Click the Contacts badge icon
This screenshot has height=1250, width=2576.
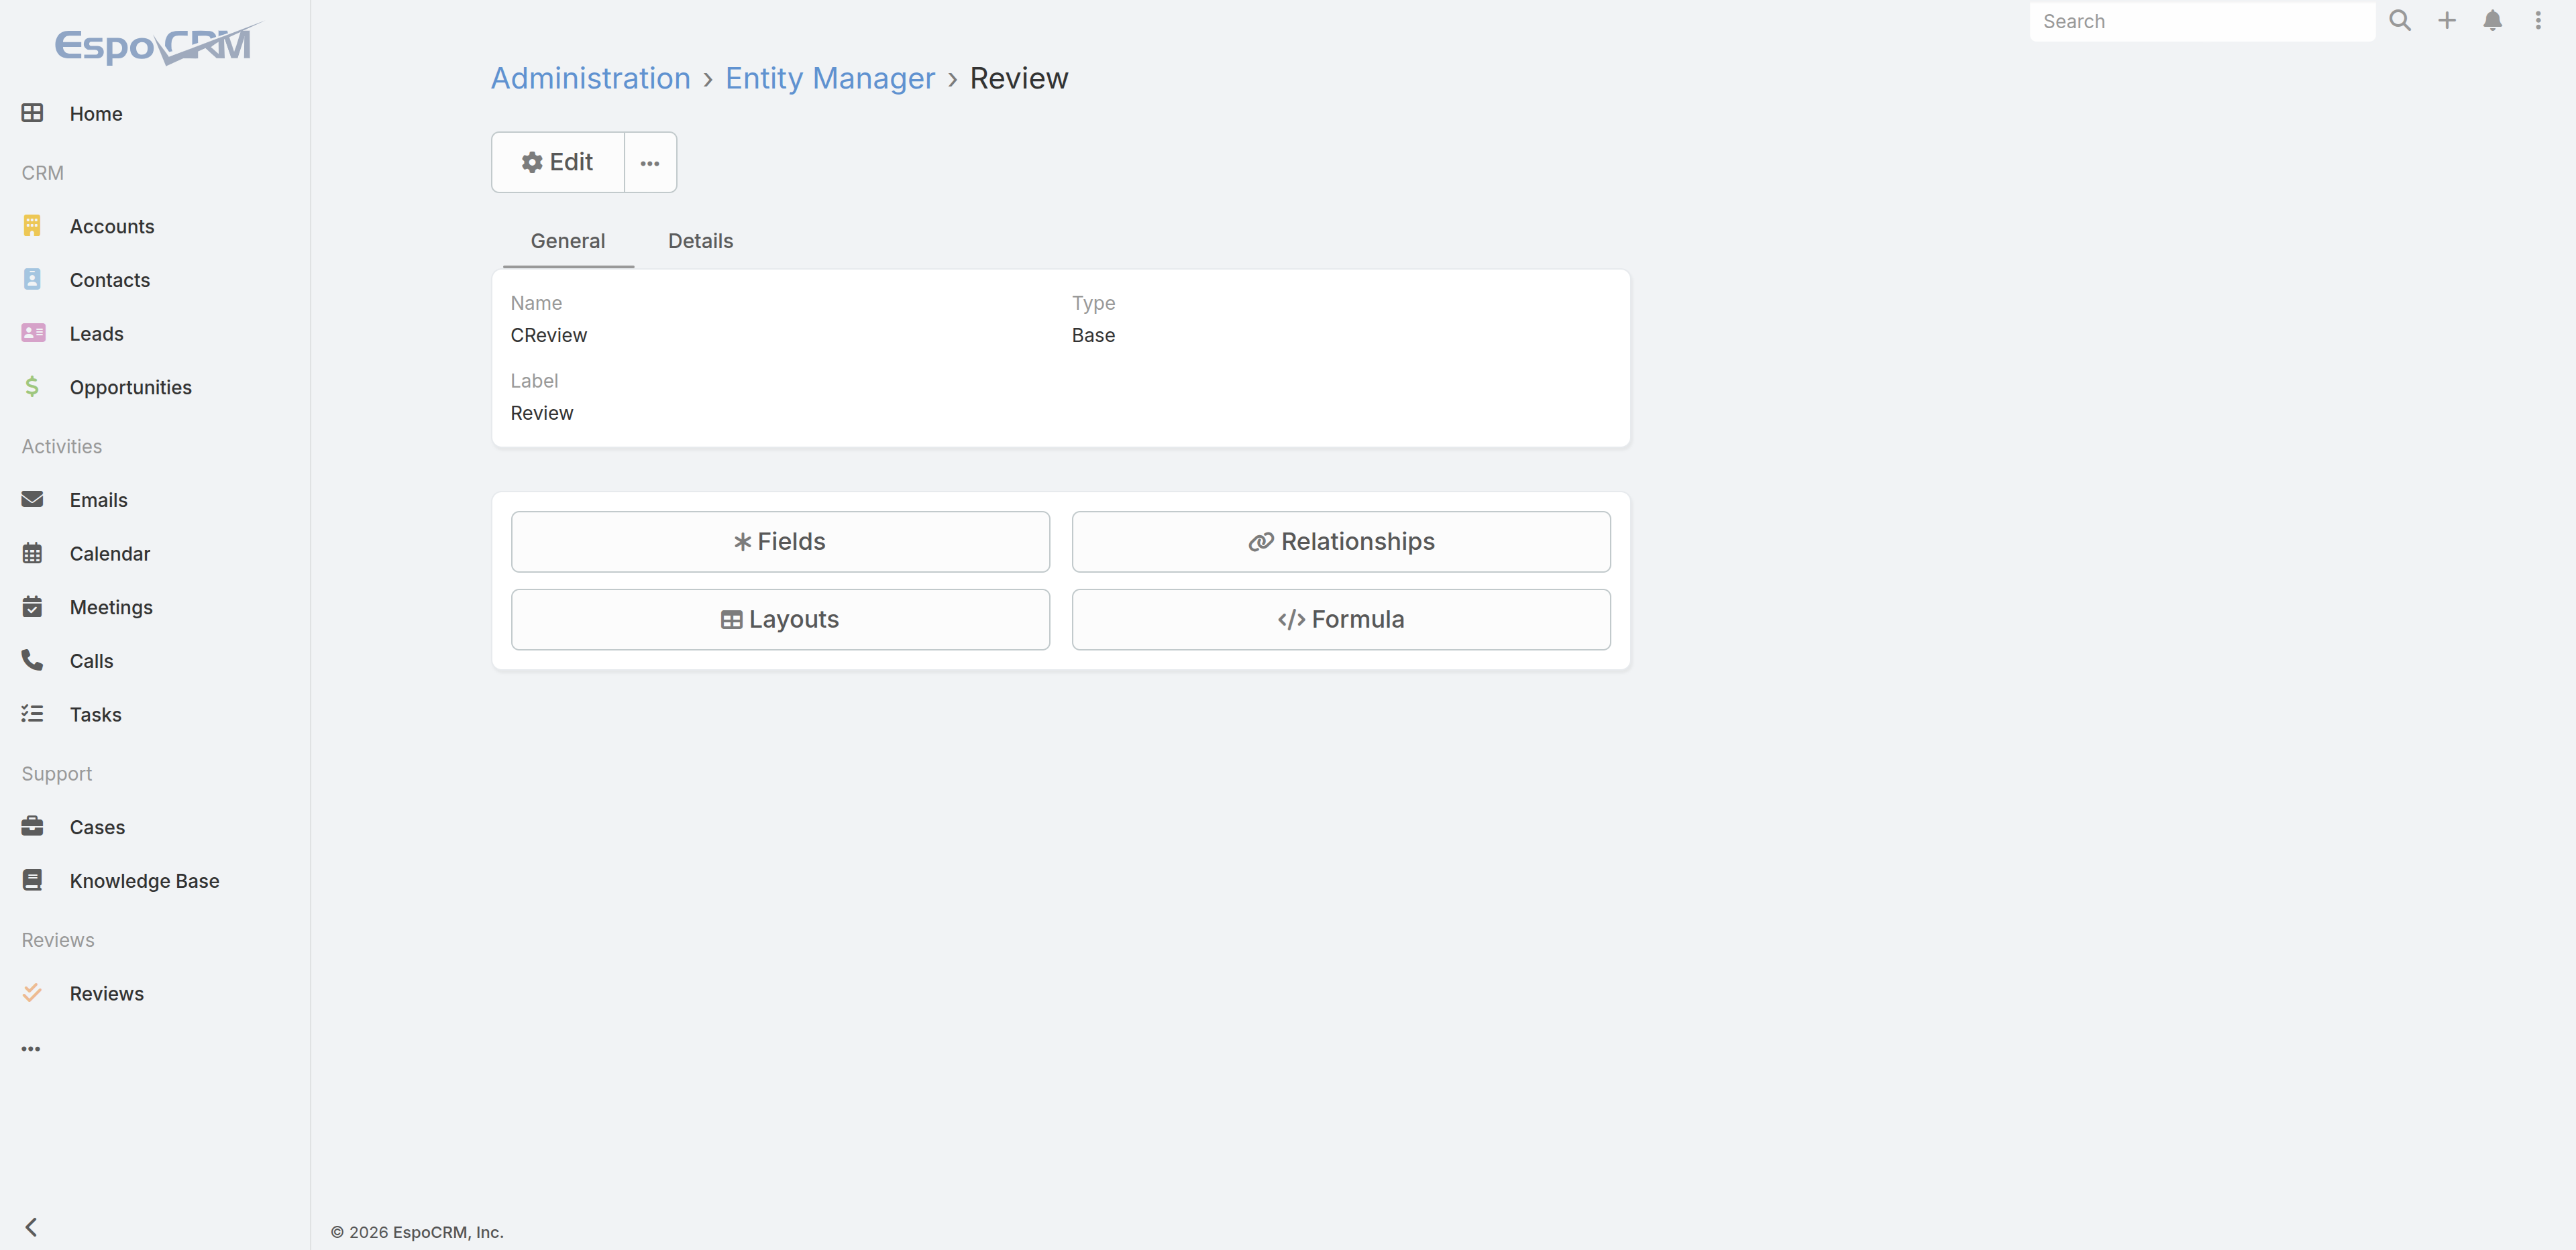point(32,279)
